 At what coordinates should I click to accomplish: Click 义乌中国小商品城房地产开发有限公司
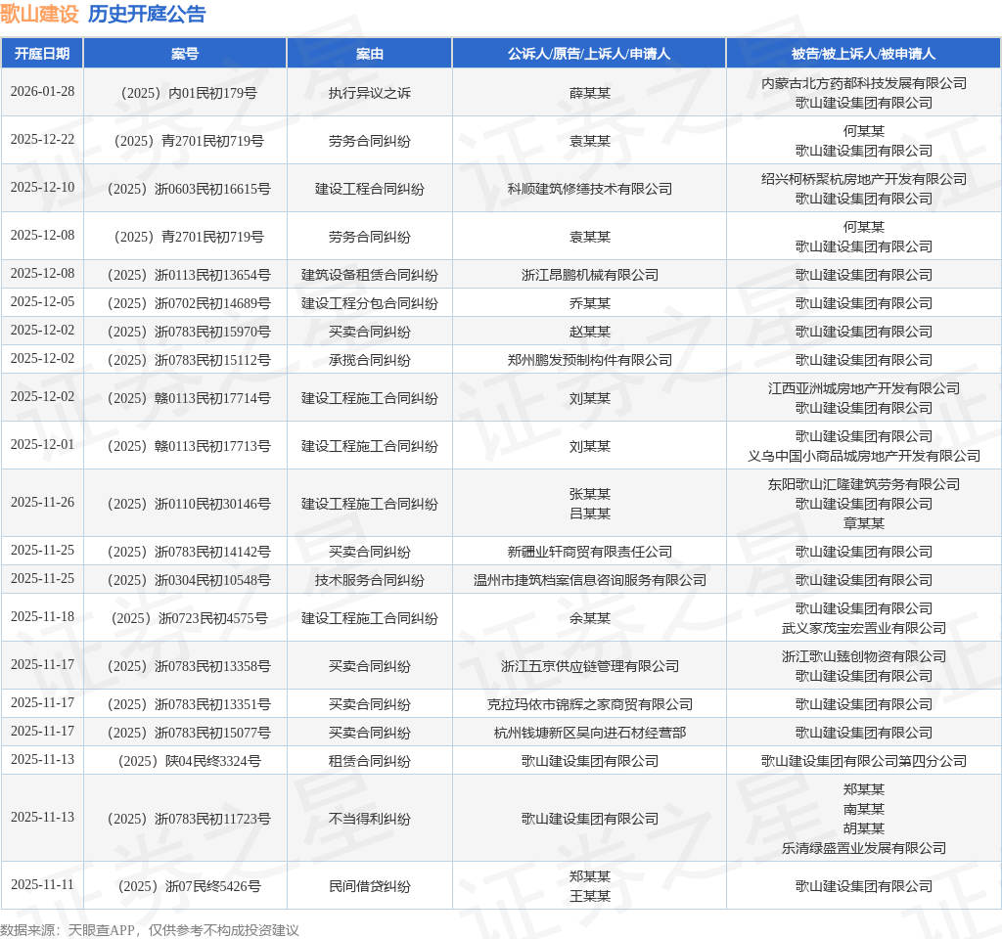click(863, 456)
